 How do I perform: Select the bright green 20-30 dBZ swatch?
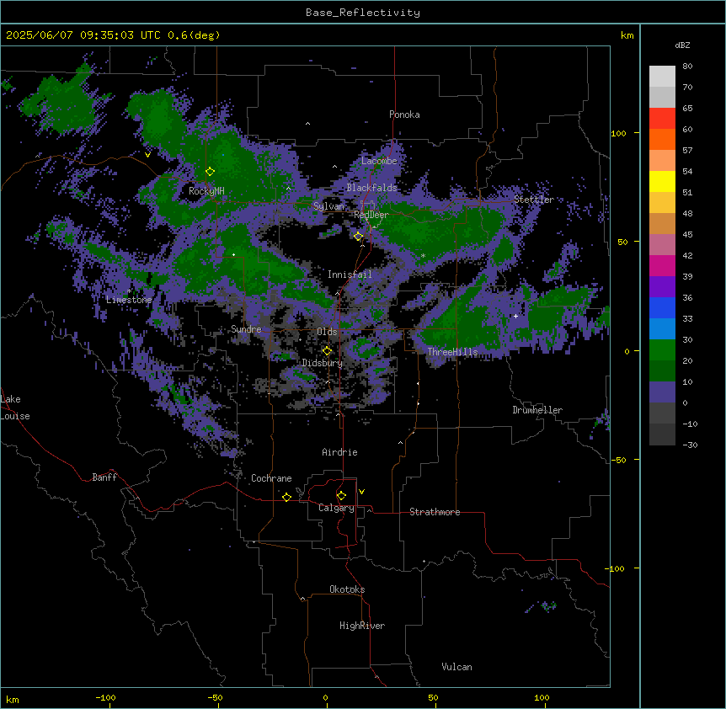pos(662,350)
